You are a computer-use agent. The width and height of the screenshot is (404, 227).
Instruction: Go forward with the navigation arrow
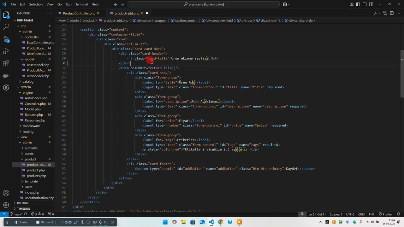click(x=123, y=4)
